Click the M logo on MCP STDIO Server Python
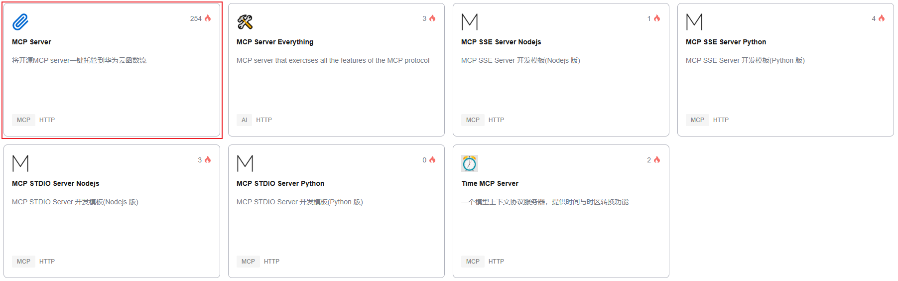The width and height of the screenshot is (898, 281). 245,163
